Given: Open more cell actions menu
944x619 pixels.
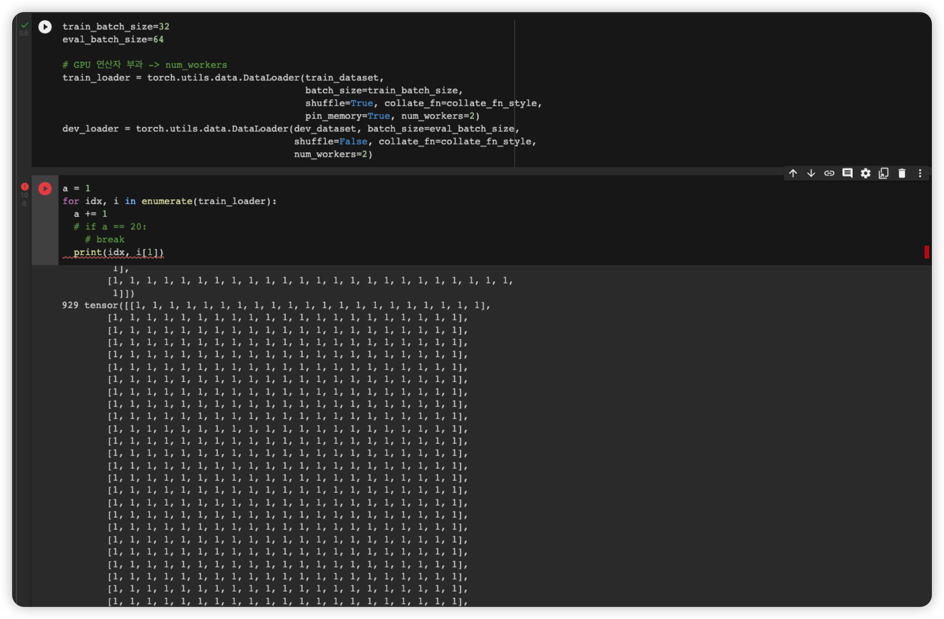Looking at the screenshot, I should coord(920,174).
